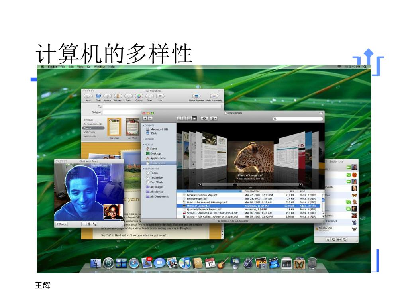This screenshot has width=408, height=306.
Task: Choose the Air Mail stationery thumbnail
Action: click(x=132, y=127)
